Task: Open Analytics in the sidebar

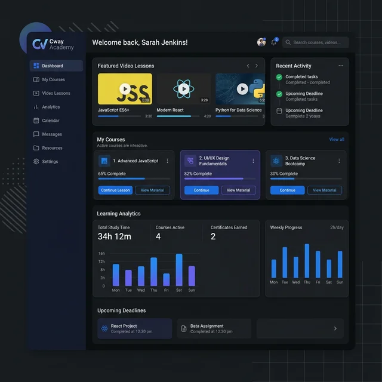Action: click(51, 107)
